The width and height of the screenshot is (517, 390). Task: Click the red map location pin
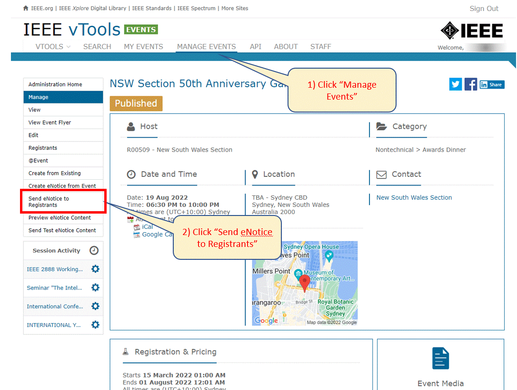tap(304, 283)
